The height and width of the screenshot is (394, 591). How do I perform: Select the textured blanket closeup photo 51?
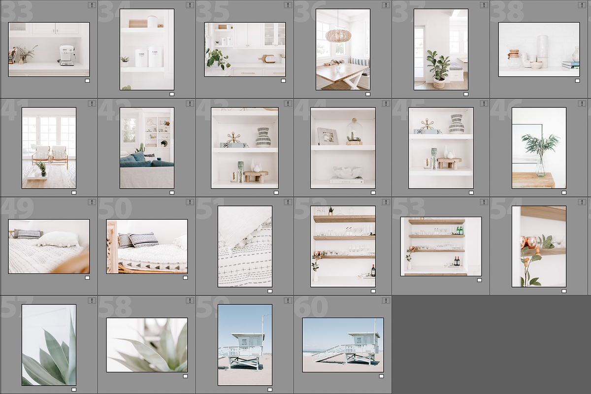click(x=245, y=246)
